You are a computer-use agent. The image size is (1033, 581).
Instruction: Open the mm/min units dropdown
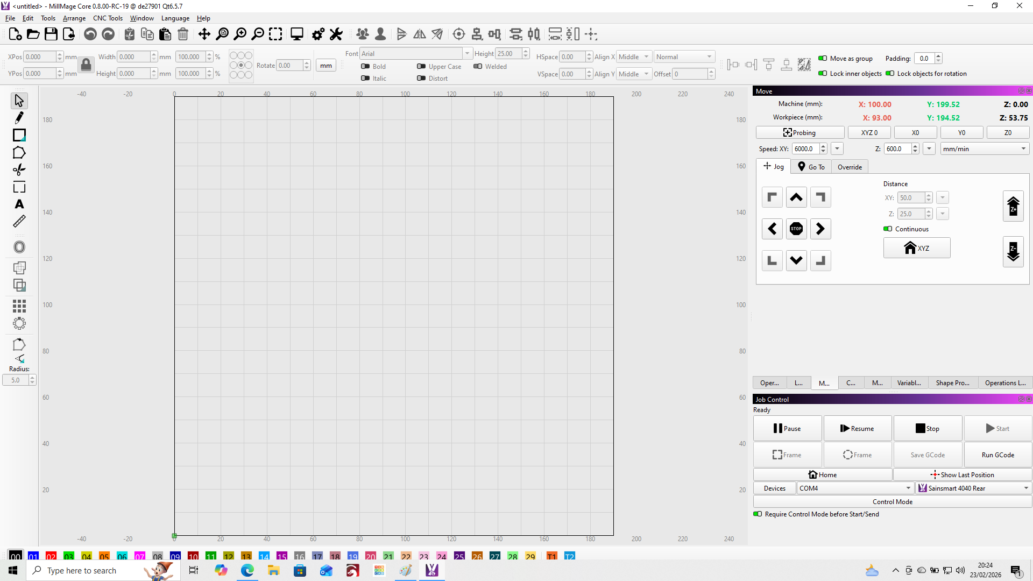click(985, 149)
